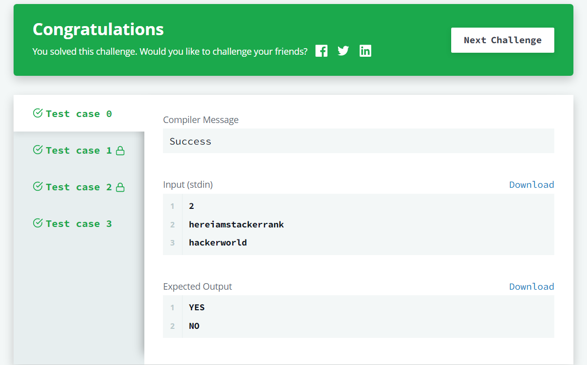The height and width of the screenshot is (365, 587).
Task: Share the challenge on LinkedIn
Action: (x=365, y=51)
